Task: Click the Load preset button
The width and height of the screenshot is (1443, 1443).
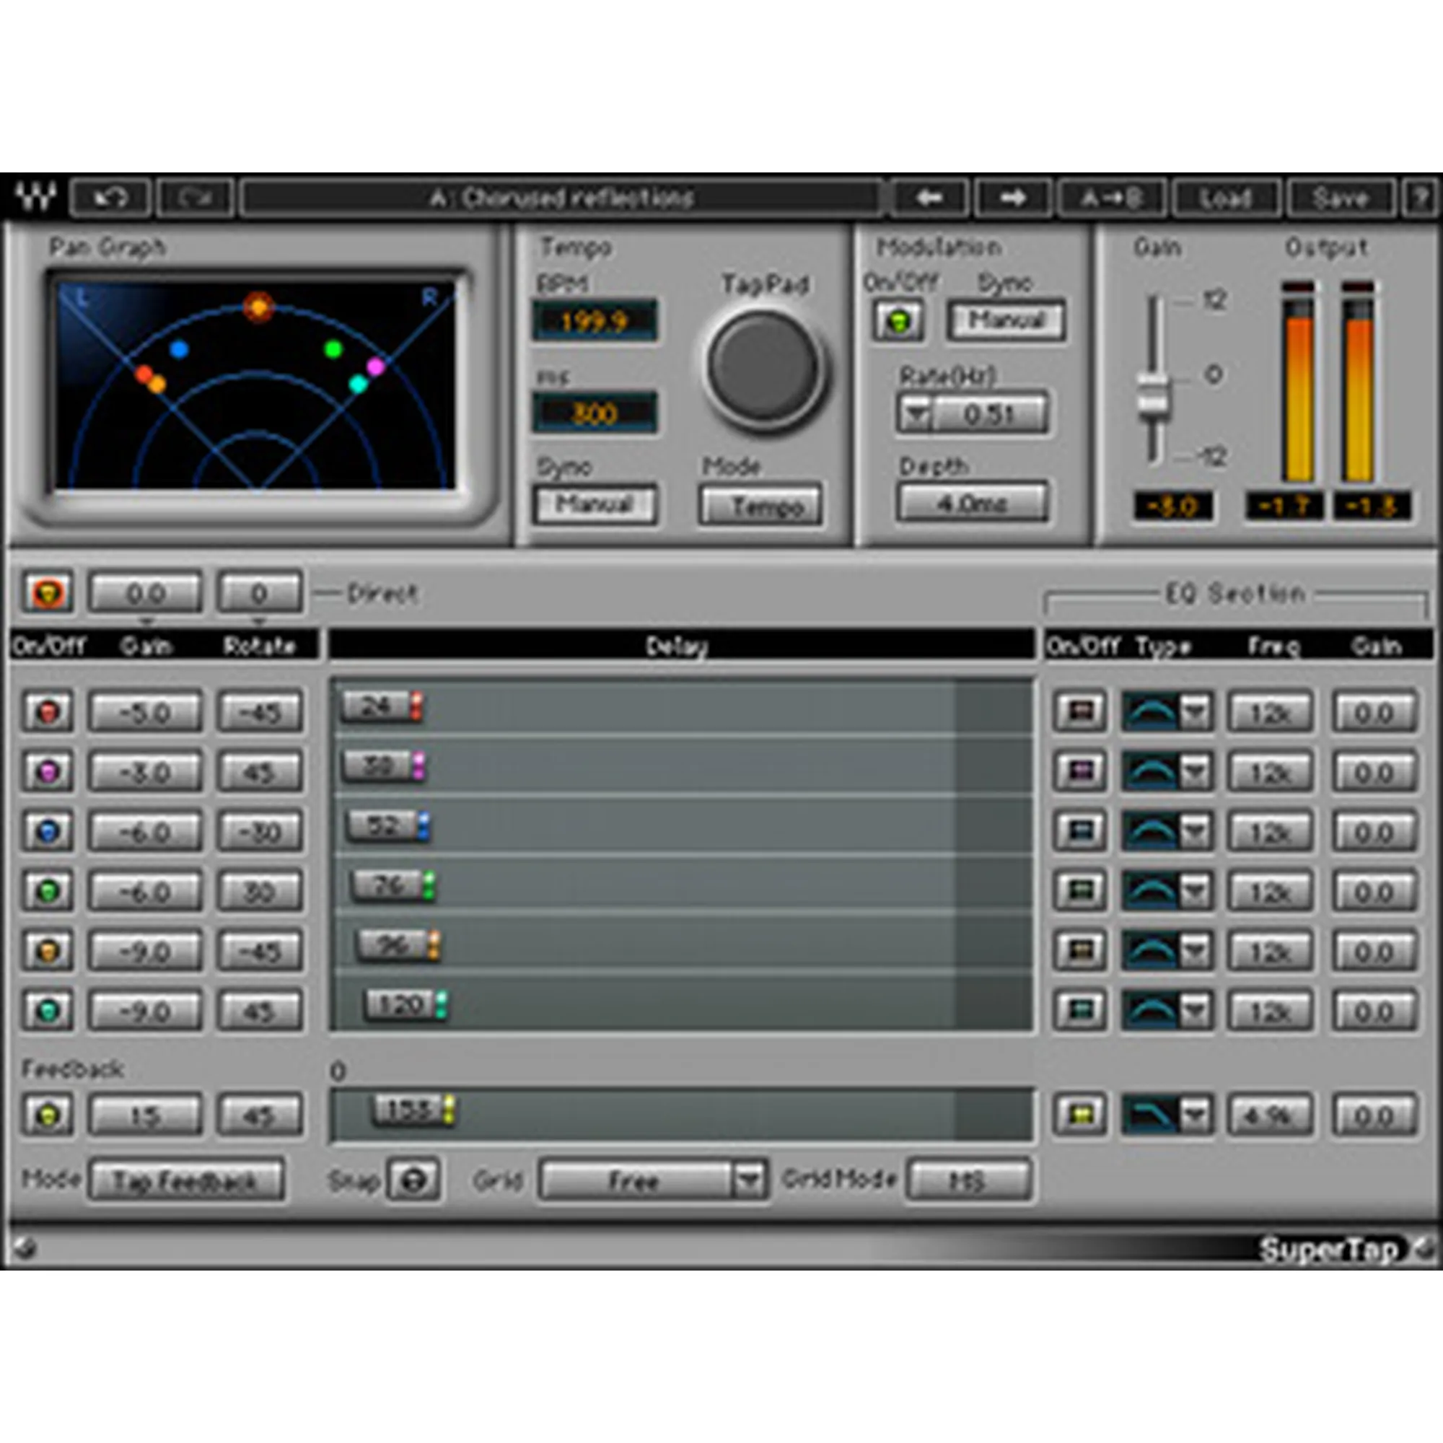Action: [1225, 198]
